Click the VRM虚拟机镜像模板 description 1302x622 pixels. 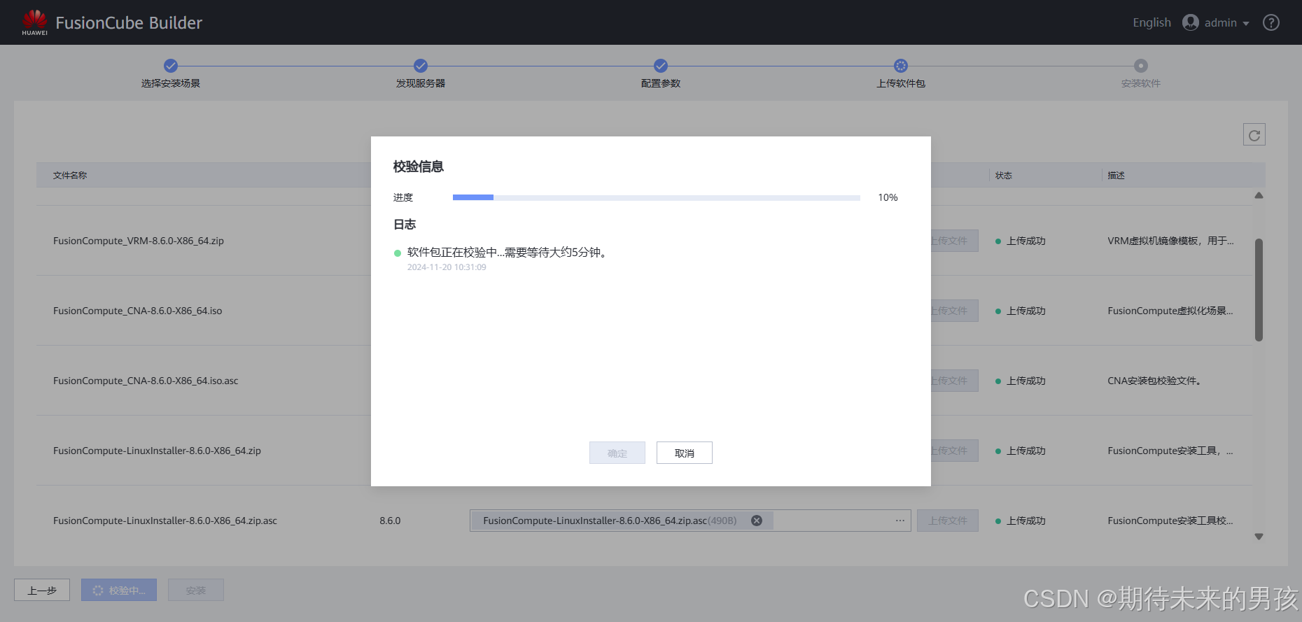point(1170,241)
